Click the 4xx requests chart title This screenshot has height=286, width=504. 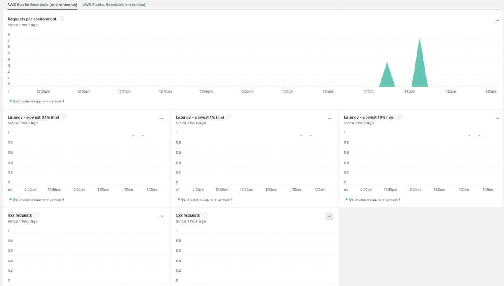(20, 215)
